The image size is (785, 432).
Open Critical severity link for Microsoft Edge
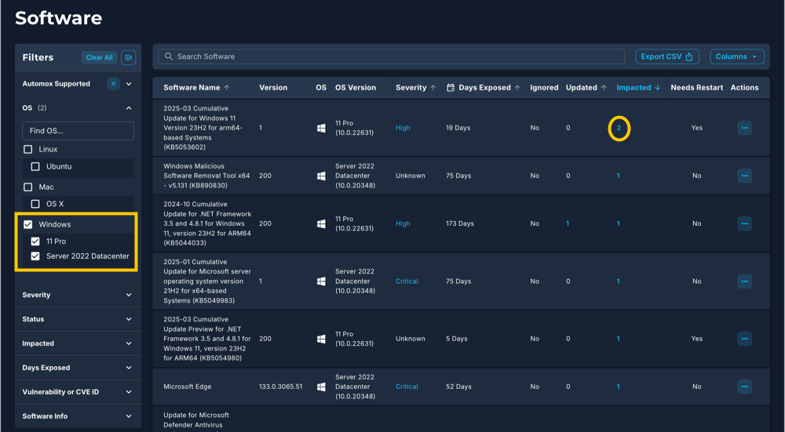(x=407, y=387)
